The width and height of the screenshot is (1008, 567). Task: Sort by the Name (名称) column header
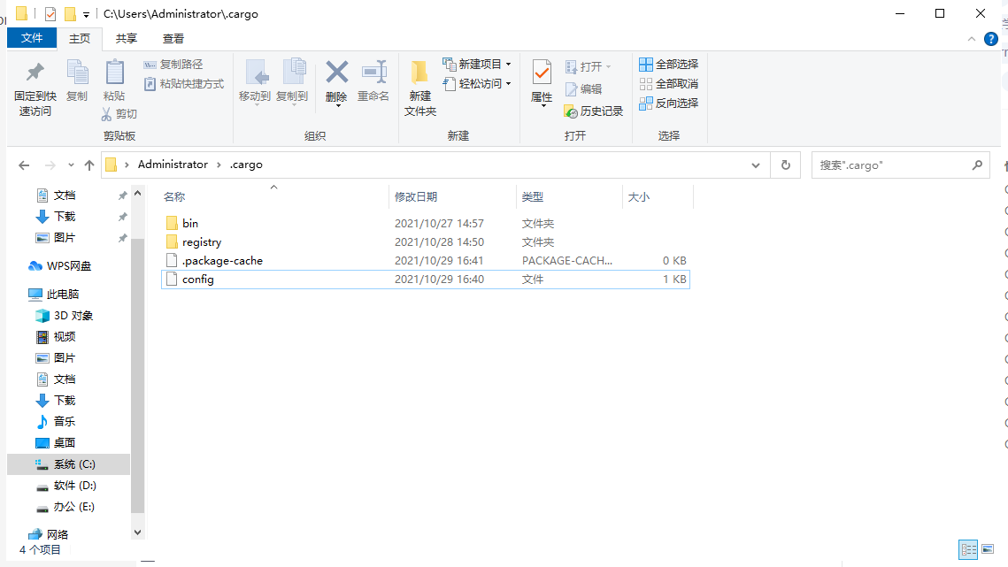point(274,196)
